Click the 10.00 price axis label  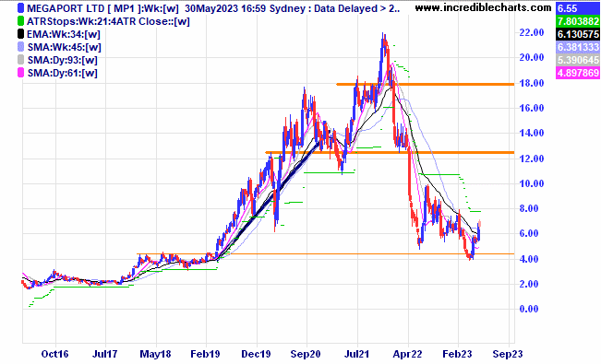click(531, 183)
